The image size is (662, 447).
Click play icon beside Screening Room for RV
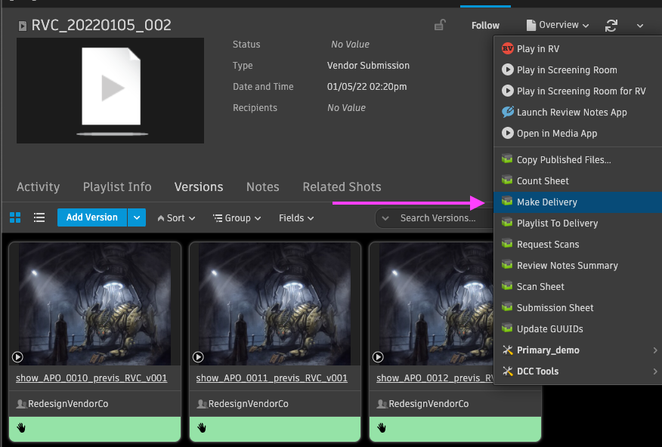pyautogui.click(x=508, y=91)
